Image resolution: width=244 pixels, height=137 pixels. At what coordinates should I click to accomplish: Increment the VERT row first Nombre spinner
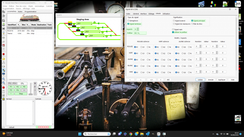[x=200, y=52]
